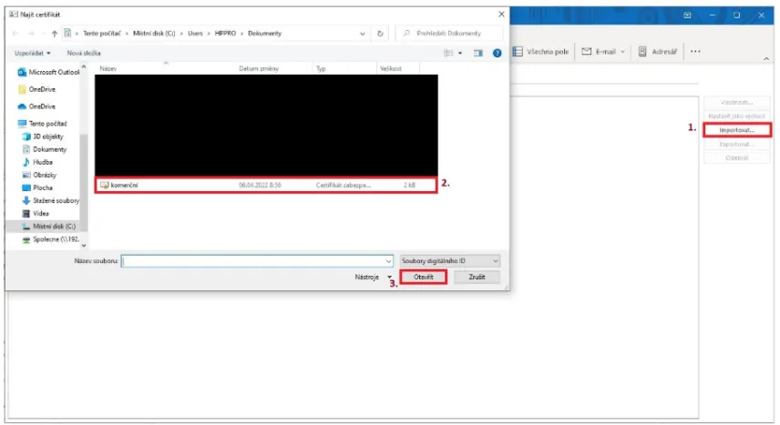
Task: Click the Odebrat button
Action: coord(737,158)
